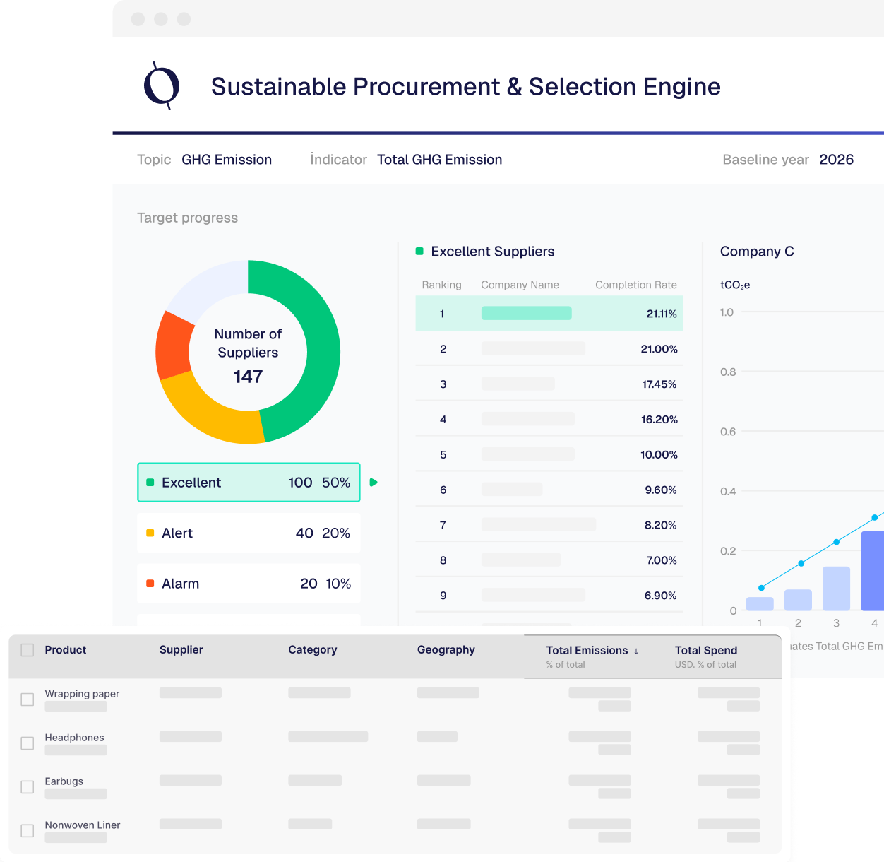Select the highlighted Excellent category row
Image resolution: width=884 pixels, height=862 pixels.
click(248, 483)
